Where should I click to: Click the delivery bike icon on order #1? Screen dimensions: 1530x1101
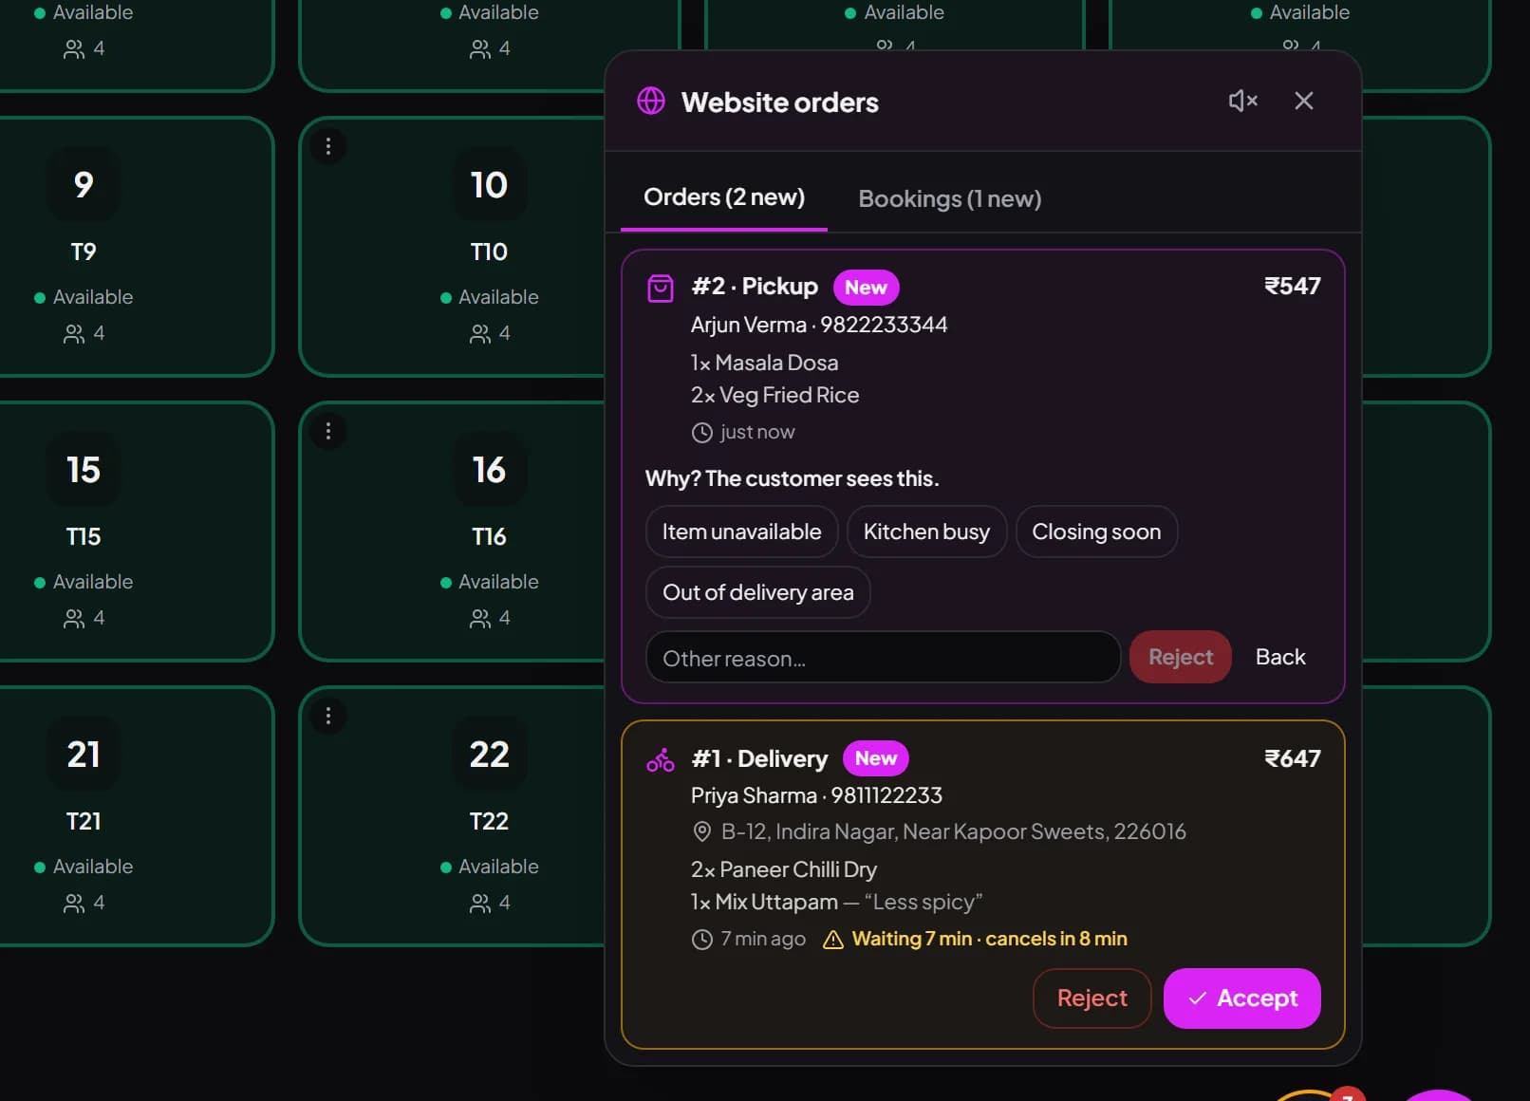(x=661, y=759)
